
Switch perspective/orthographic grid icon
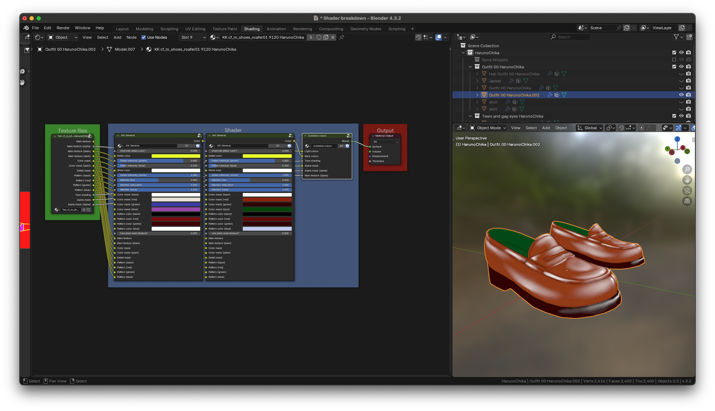pos(687,201)
